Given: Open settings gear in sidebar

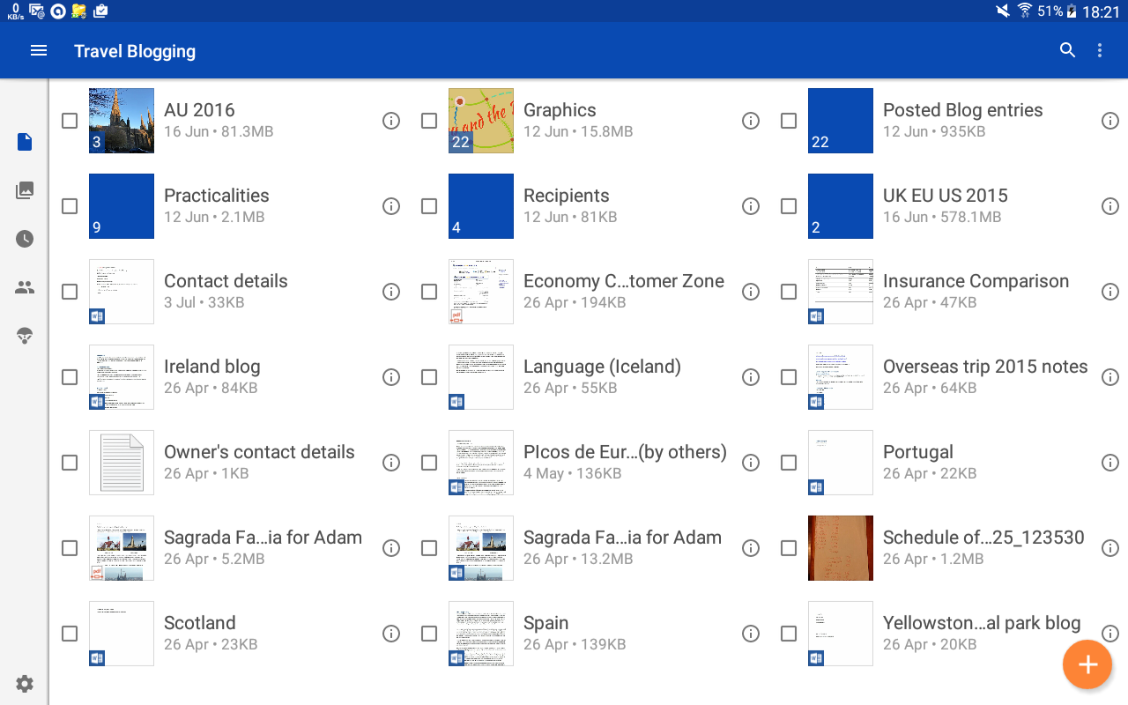Looking at the screenshot, I should click(25, 684).
